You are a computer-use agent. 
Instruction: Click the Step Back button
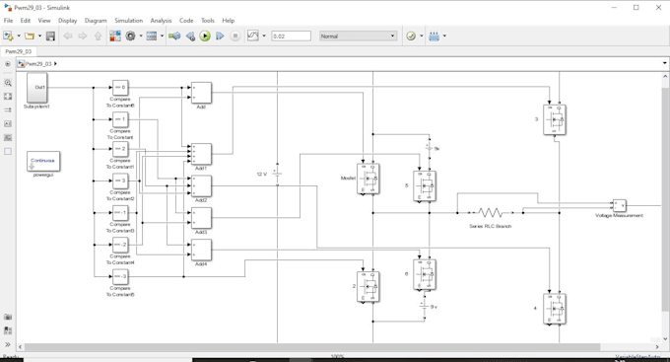(x=190, y=36)
